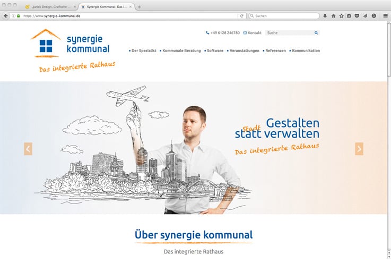Click the magnifier icon in the Suche field
391x263 pixels.
tap(316, 33)
